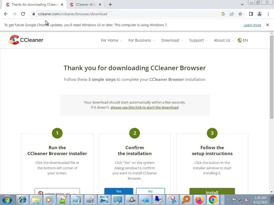Click the Chrome icon in the taskbar
274x205 pixels.
coord(213,200)
